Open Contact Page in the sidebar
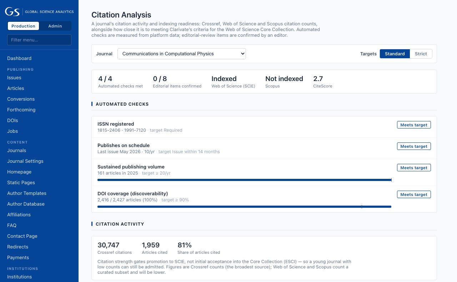This screenshot has width=457, height=282. pos(22,236)
